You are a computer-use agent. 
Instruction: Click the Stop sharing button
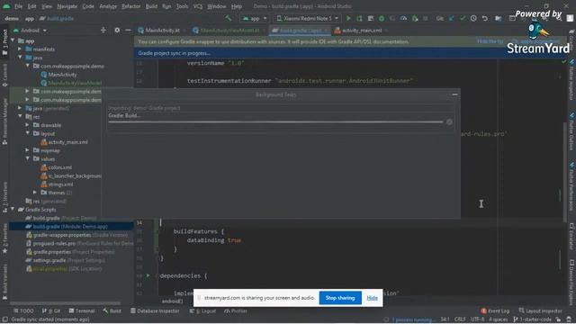coord(340,298)
